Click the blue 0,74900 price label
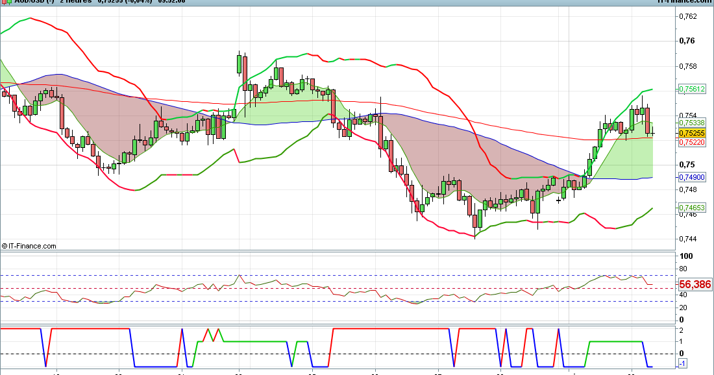This screenshot has height=375, width=714. point(692,177)
